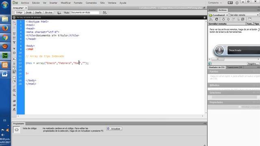Open Firefox from the taskbar
This screenshot has height=146, width=260.
(x=5, y=28)
